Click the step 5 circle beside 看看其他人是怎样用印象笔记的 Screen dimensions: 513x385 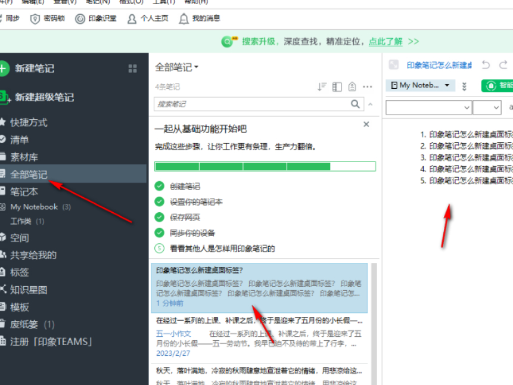159,249
